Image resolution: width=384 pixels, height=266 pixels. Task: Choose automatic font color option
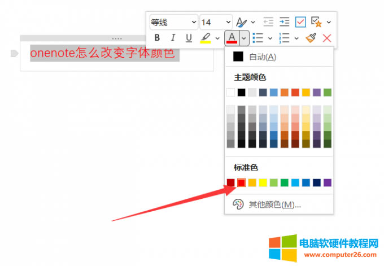[x=279, y=57]
